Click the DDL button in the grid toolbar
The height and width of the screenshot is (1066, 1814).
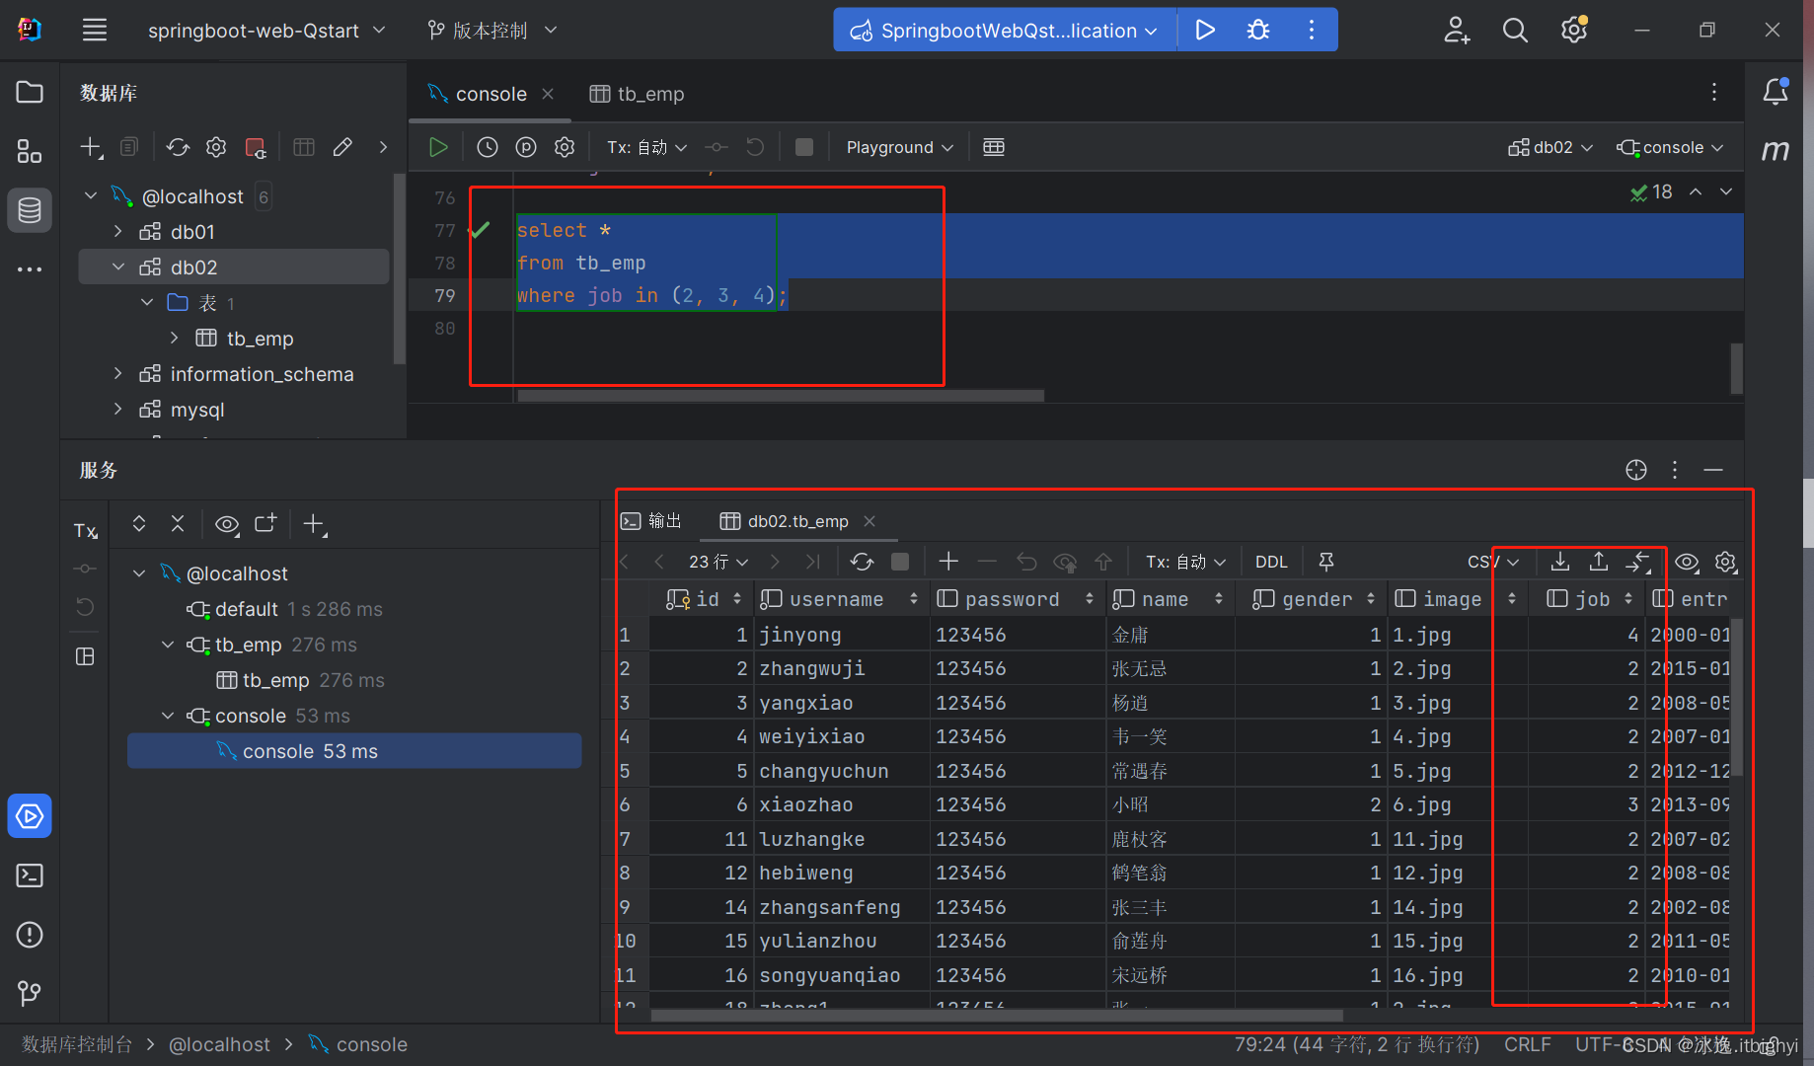(x=1270, y=561)
